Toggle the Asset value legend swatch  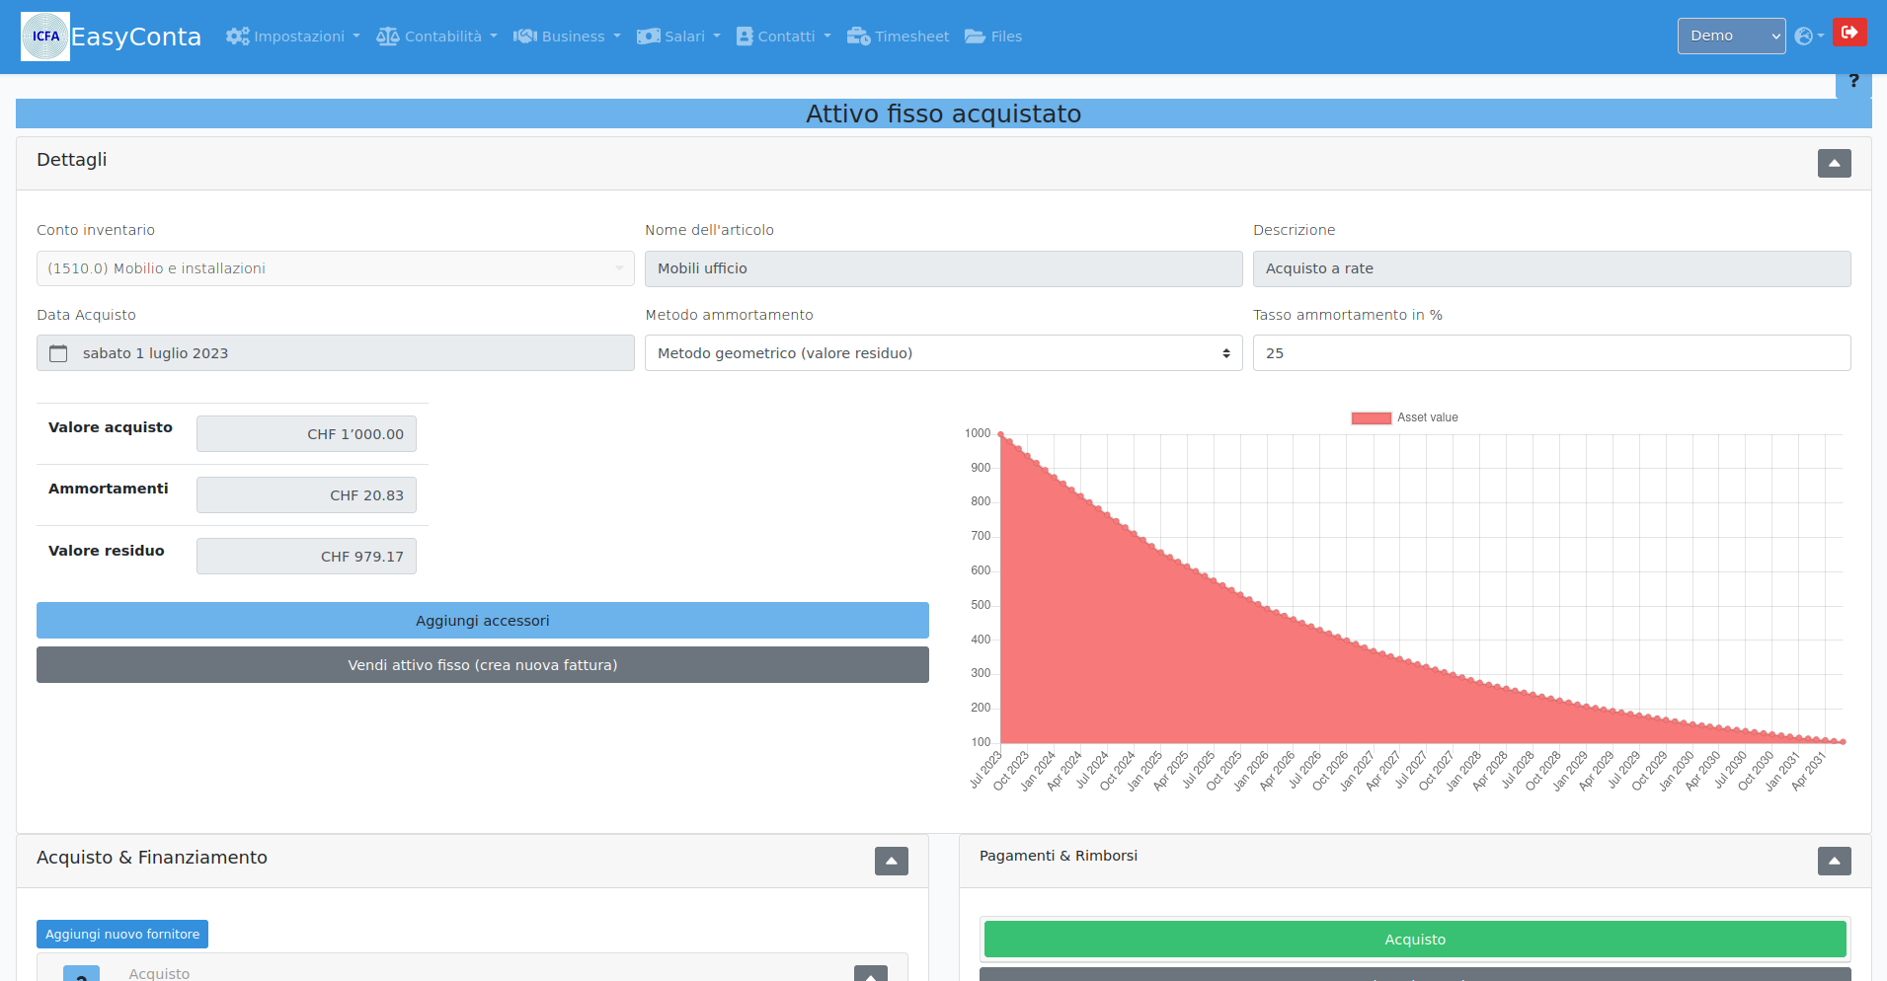pos(1371,417)
